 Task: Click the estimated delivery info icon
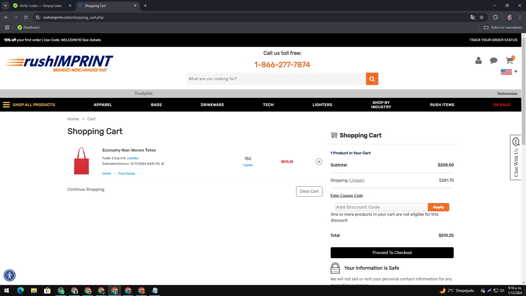(163, 164)
